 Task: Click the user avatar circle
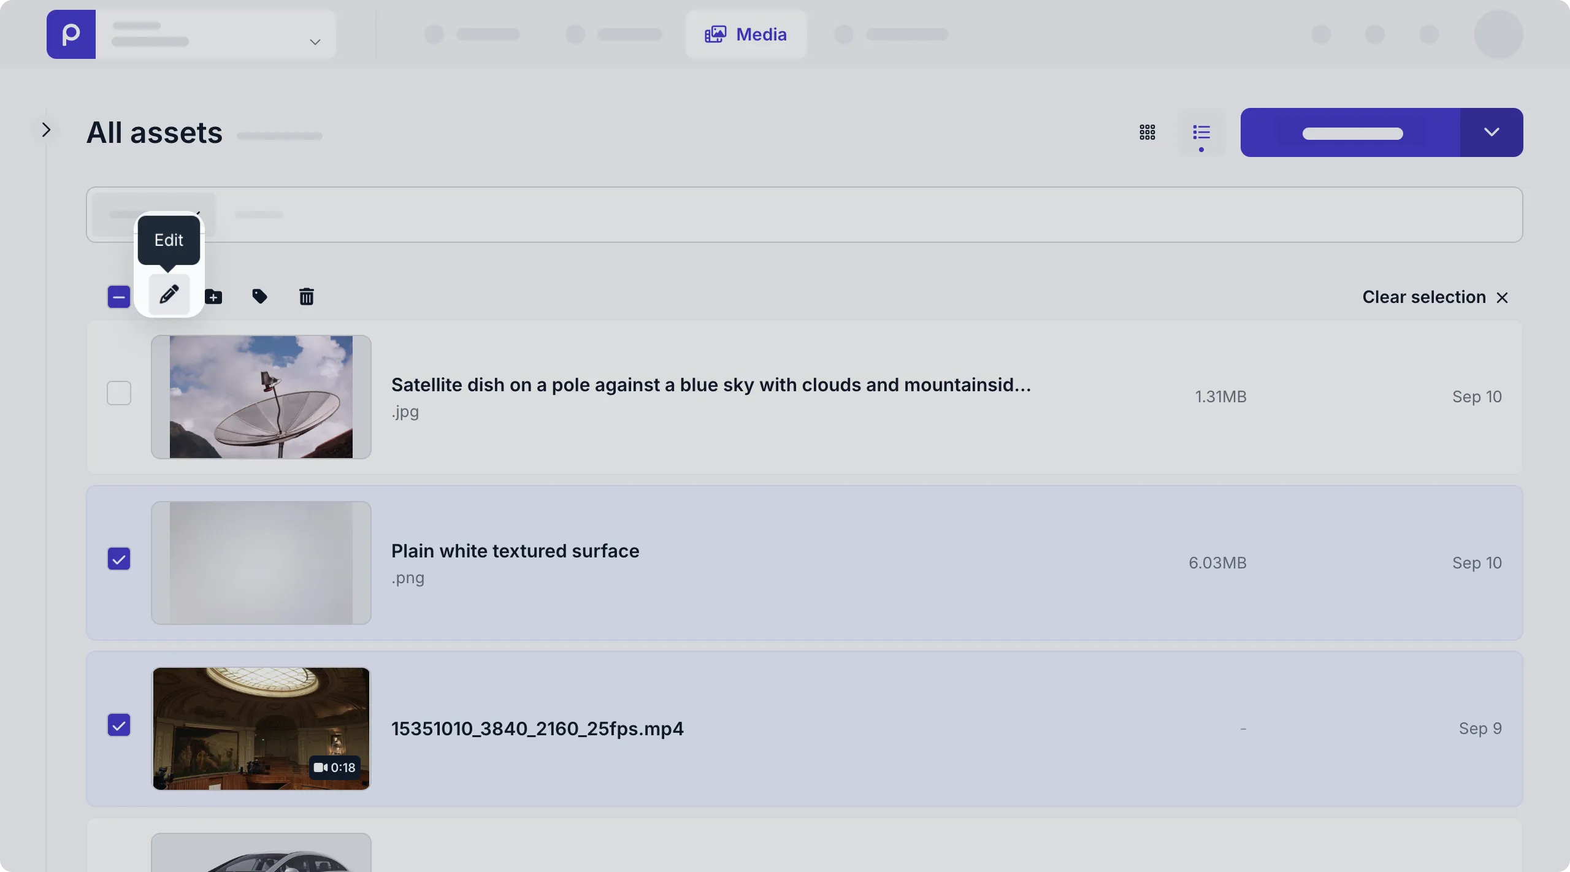coord(1498,34)
